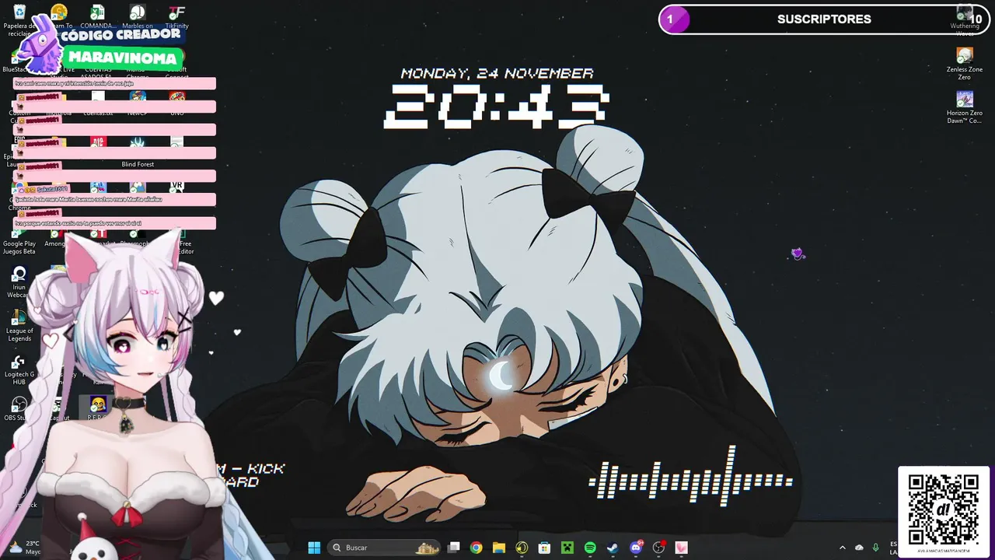
Task: Open File Explorer from the taskbar
Action: [x=499, y=548]
